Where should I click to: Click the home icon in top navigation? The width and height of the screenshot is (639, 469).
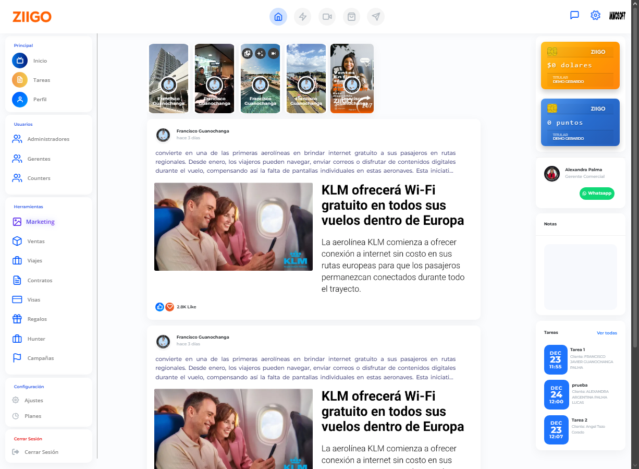(278, 17)
